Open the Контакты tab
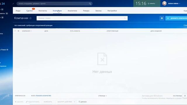Image resolution: width=187 pixels, height=105 pixels. click(x=43, y=11)
